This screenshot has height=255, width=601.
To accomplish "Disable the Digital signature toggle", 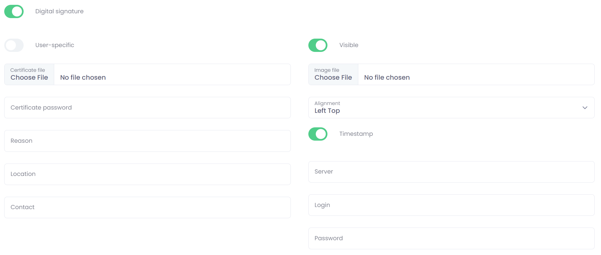I will tap(14, 11).
